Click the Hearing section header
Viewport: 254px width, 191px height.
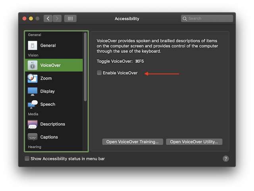pos(35,147)
